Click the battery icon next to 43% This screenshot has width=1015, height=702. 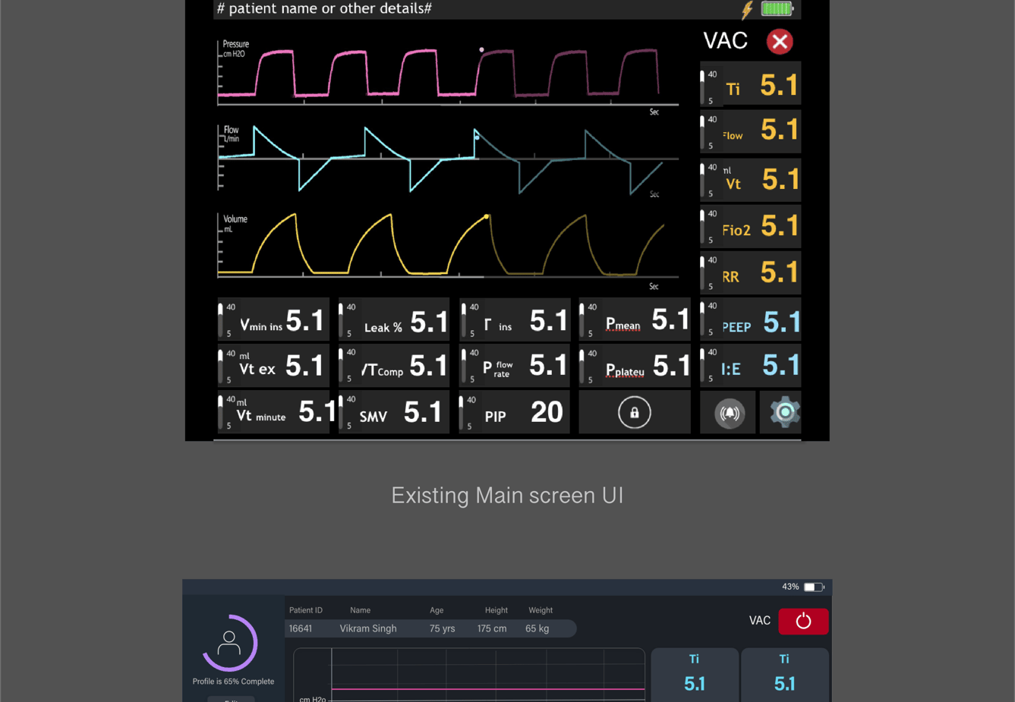click(x=814, y=587)
